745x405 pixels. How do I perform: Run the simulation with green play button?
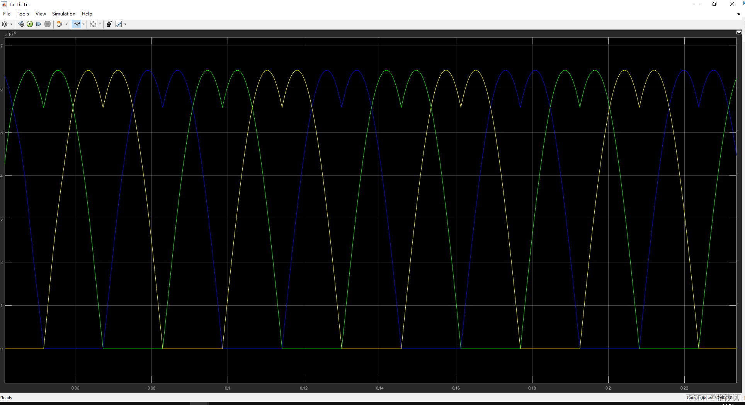click(x=30, y=24)
